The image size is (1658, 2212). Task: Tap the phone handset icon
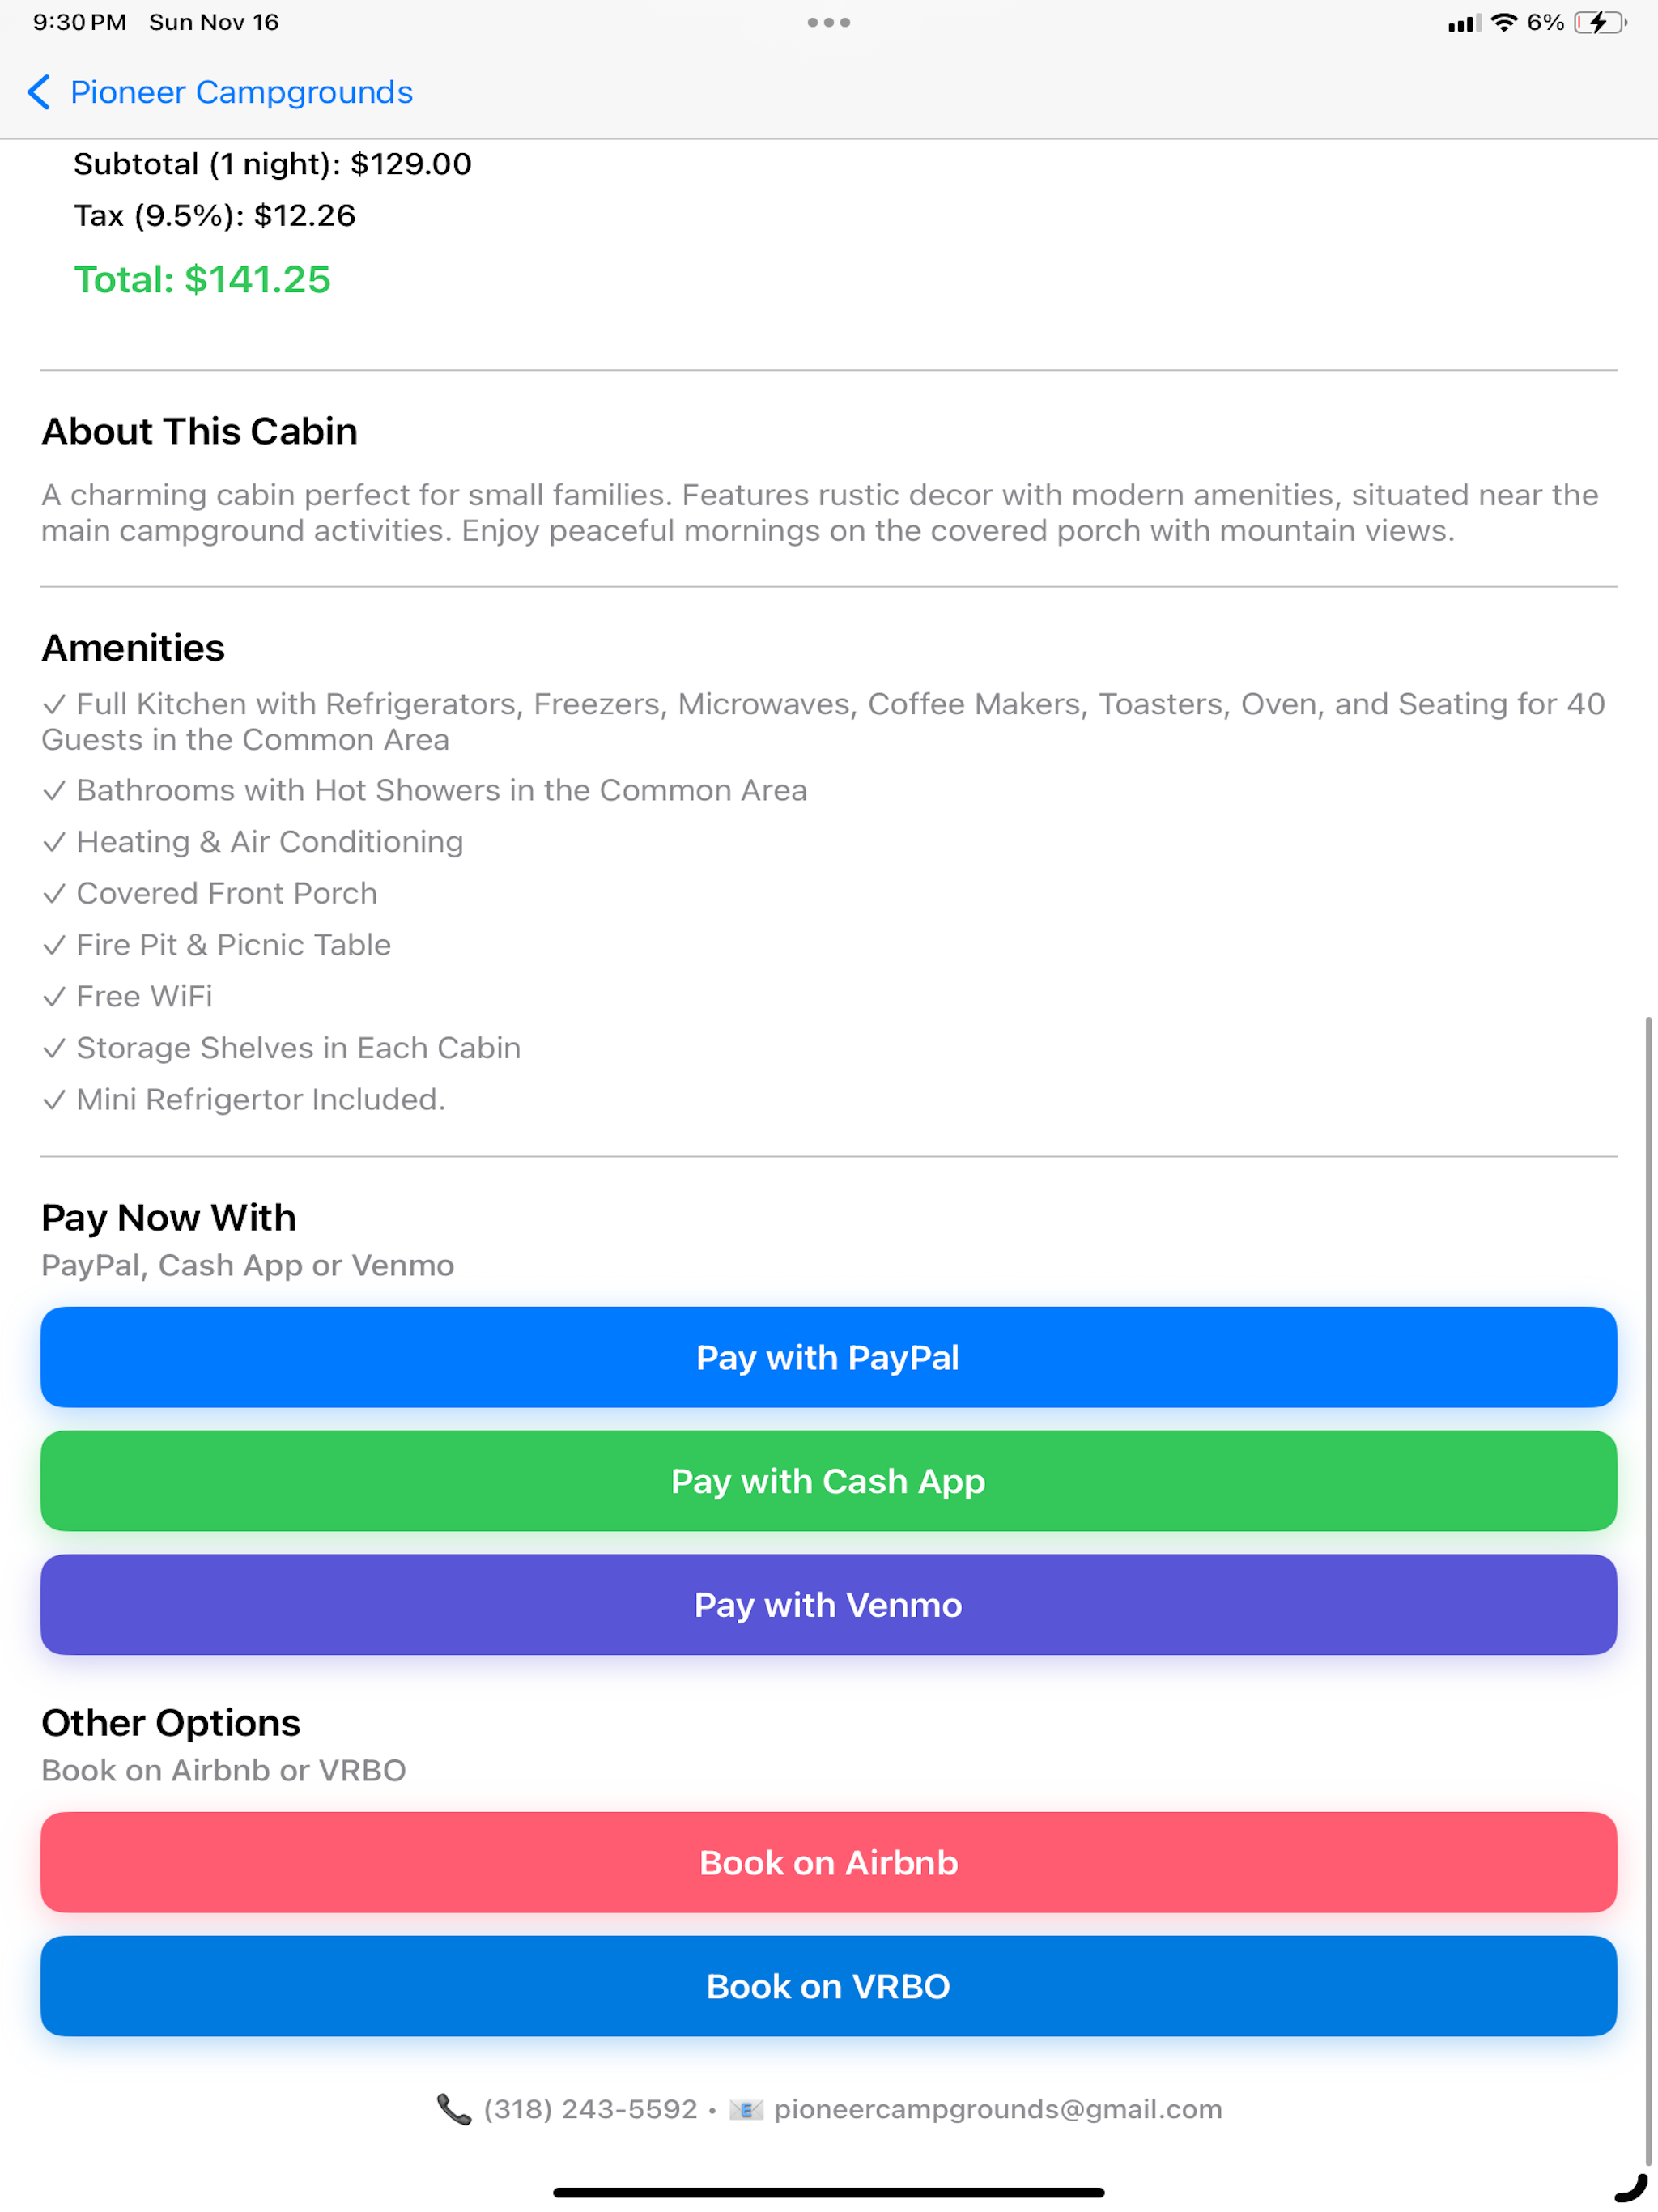(x=454, y=2109)
